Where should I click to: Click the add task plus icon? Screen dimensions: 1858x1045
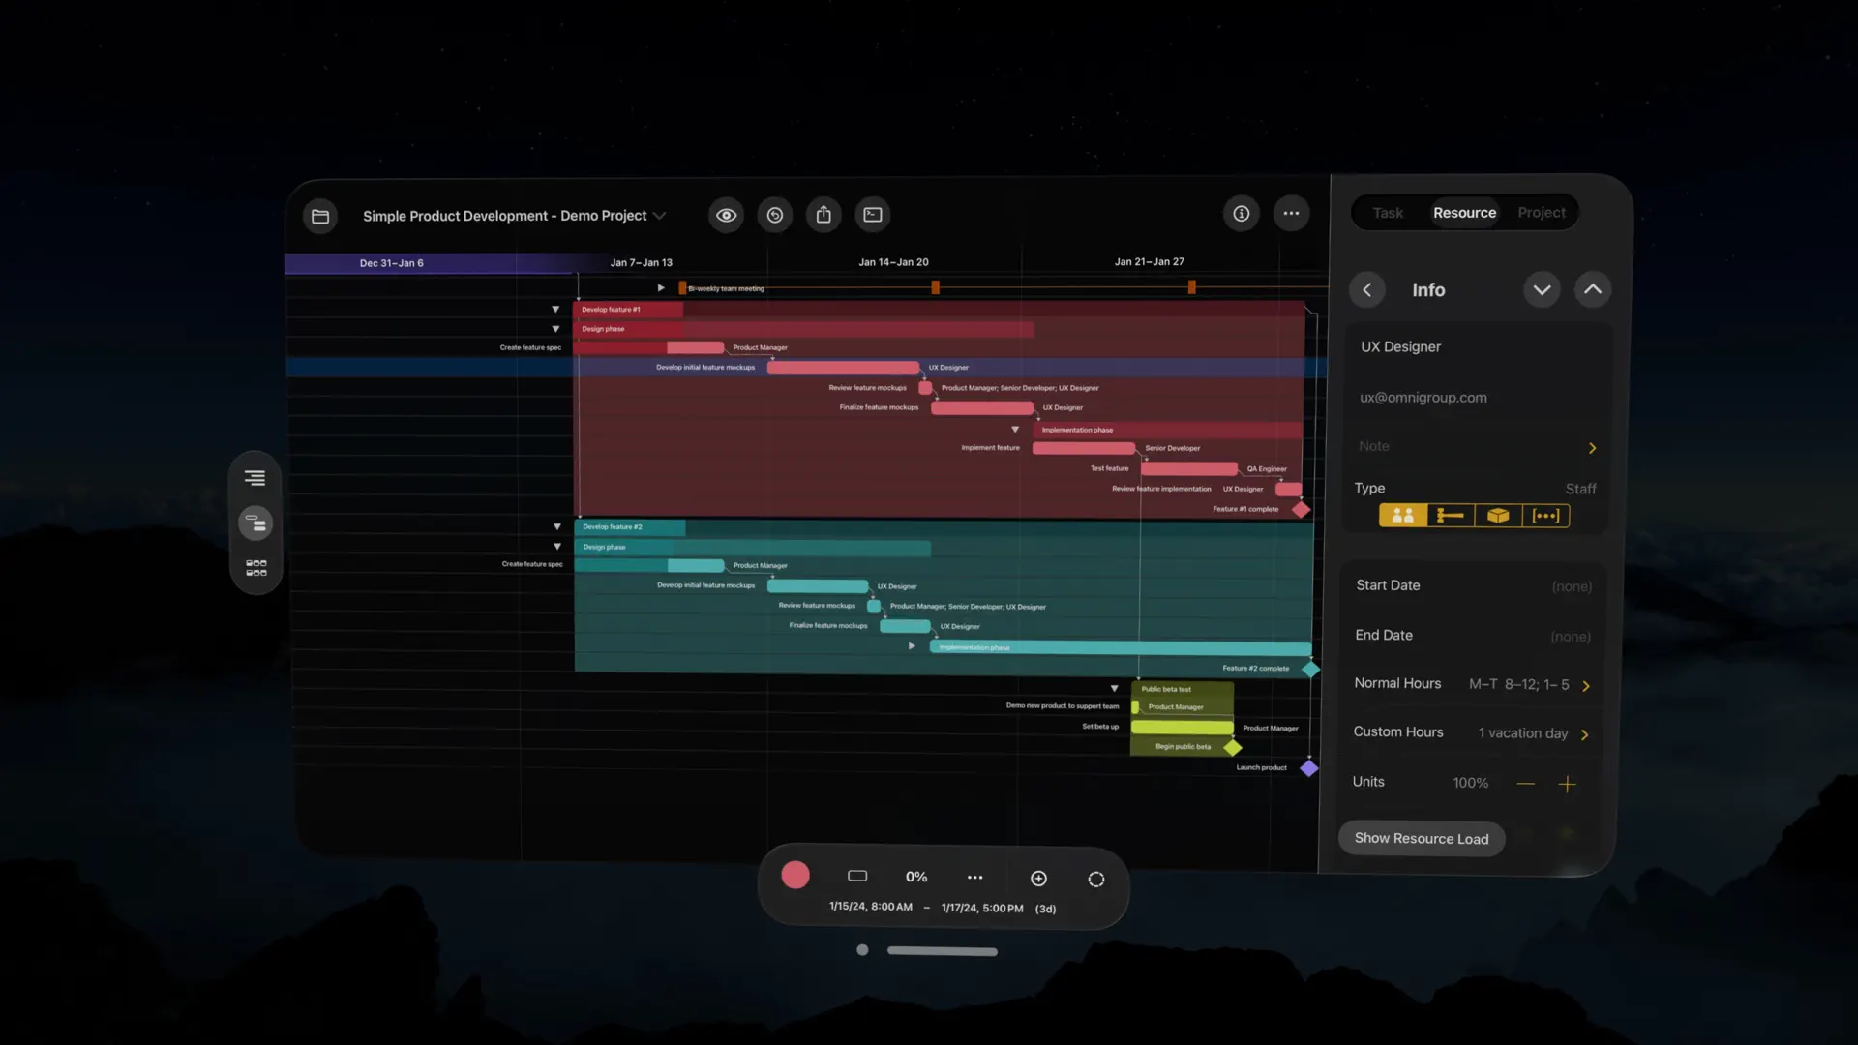(1038, 878)
